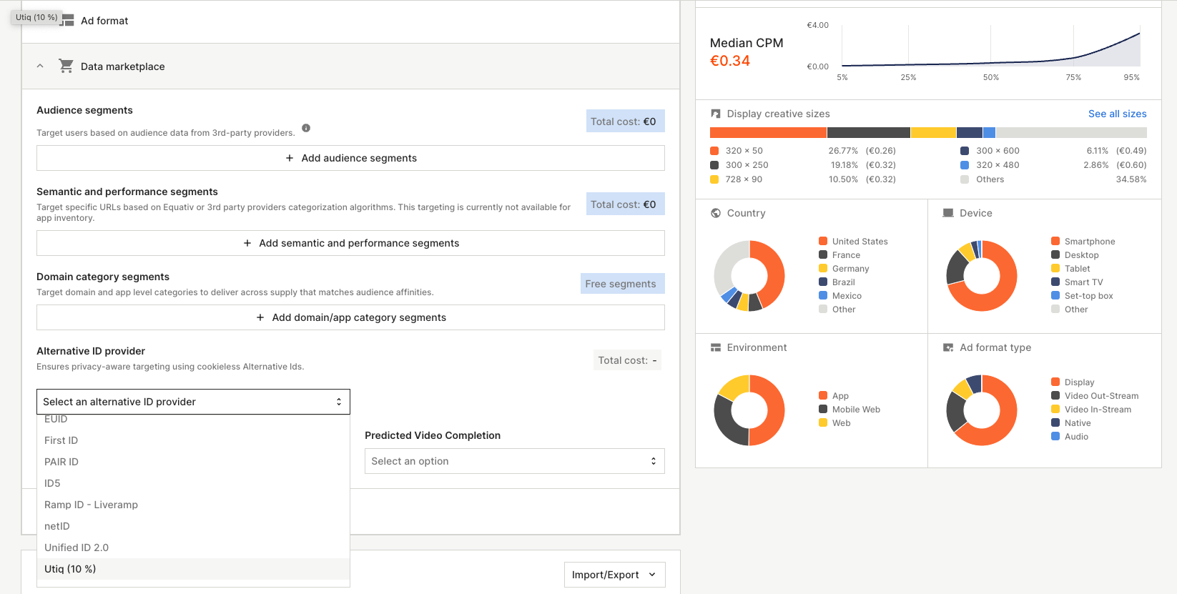The width and height of the screenshot is (1177, 594).
Task: Open the See all sizes link
Action: (x=1117, y=114)
